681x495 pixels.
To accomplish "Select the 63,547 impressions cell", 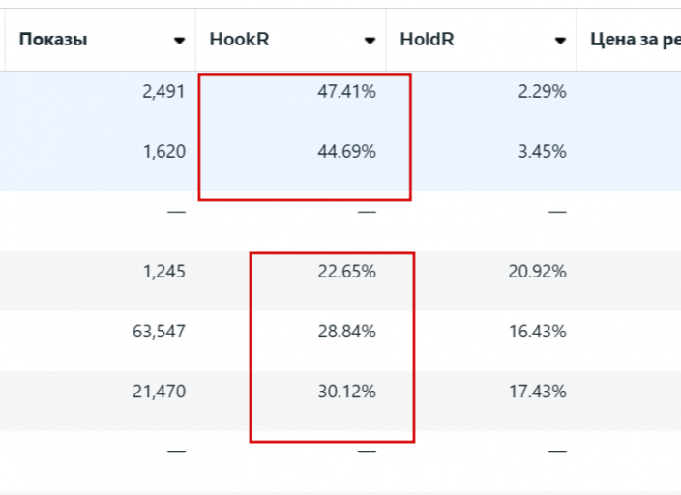I will point(159,332).
